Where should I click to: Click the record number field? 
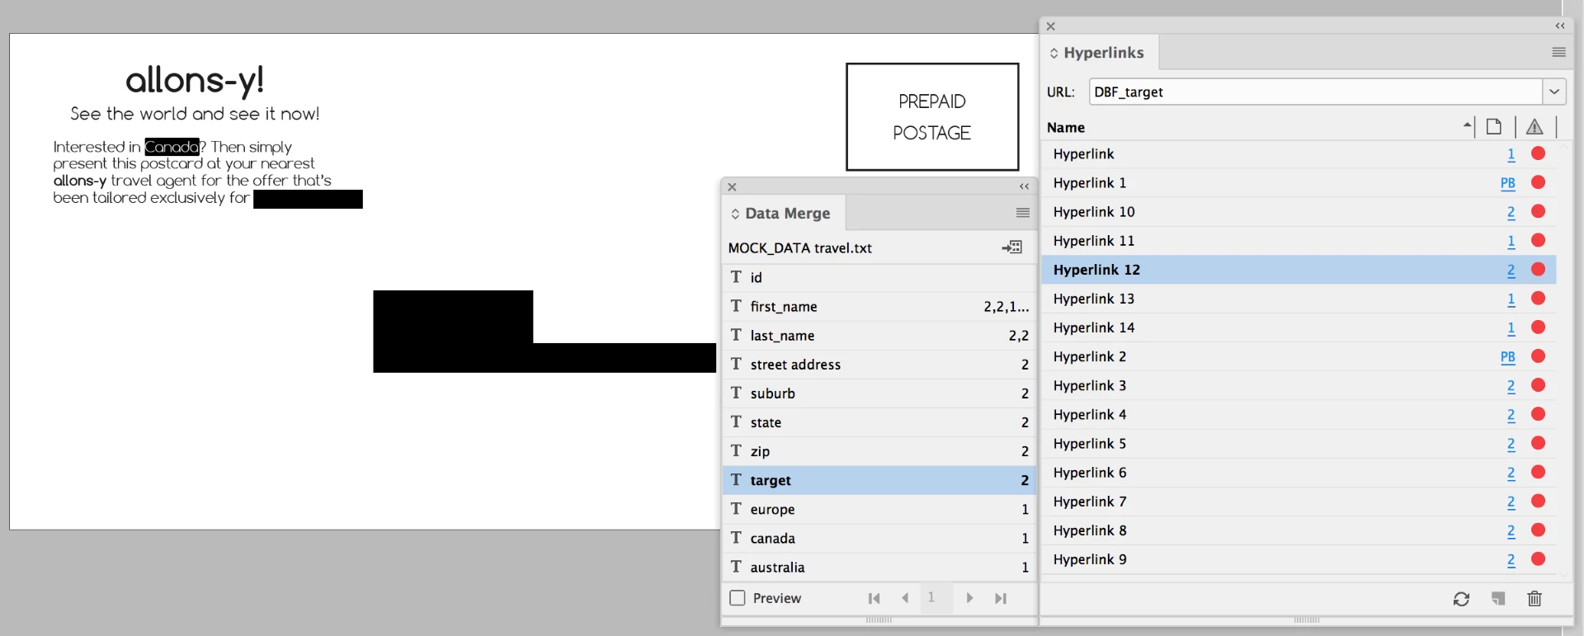click(x=936, y=598)
